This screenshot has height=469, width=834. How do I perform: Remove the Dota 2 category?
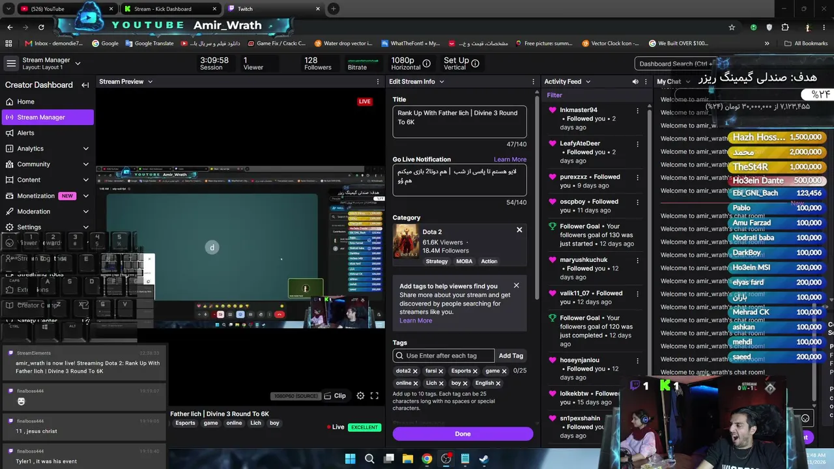(519, 229)
